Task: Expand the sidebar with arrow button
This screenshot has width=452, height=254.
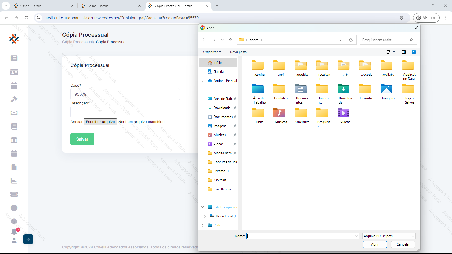Action: tap(28, 239)
